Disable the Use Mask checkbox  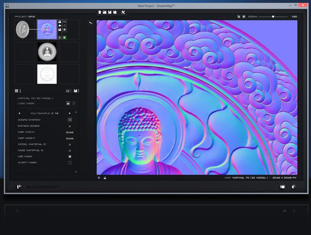(x=70, y=157)
